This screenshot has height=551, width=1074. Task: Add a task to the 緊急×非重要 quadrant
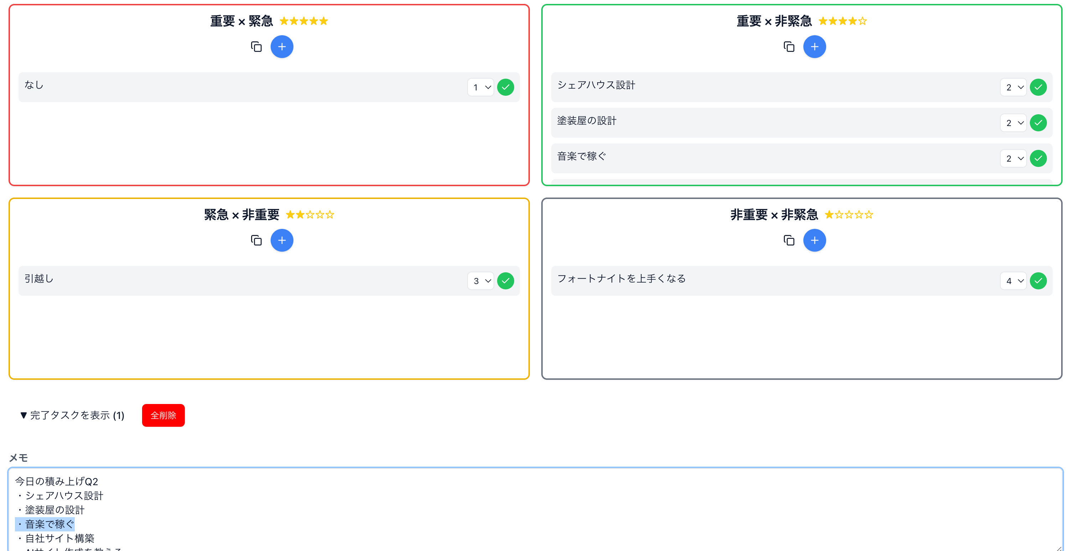282,241
